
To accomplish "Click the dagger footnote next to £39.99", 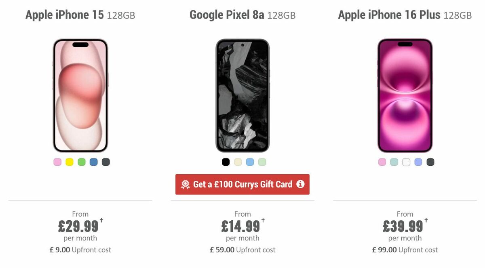I will (426, 220).
